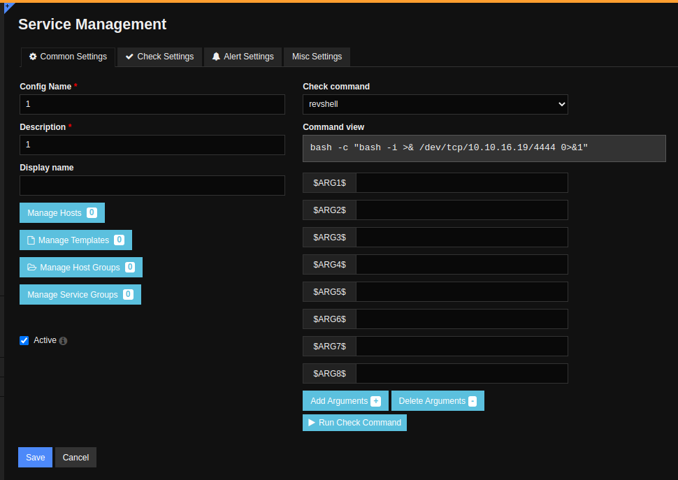The height and width of the screenshot is (480, 678).
Task: Click Delete Arguments button
Action: [x=438, y=401]
